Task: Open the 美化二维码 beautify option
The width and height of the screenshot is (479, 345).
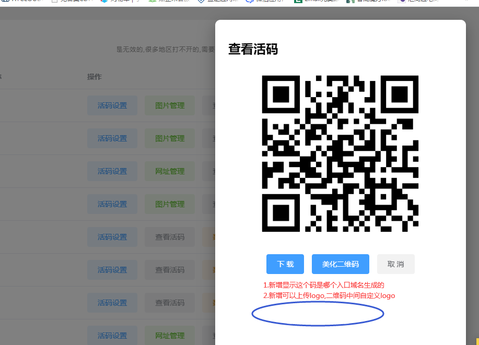Action: (x=340, y=264)
